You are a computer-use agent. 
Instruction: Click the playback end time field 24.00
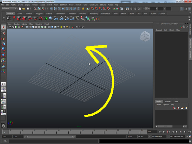[x=132, y=136]
